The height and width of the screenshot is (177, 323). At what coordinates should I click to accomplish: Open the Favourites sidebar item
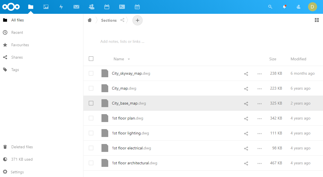point(20,45)
